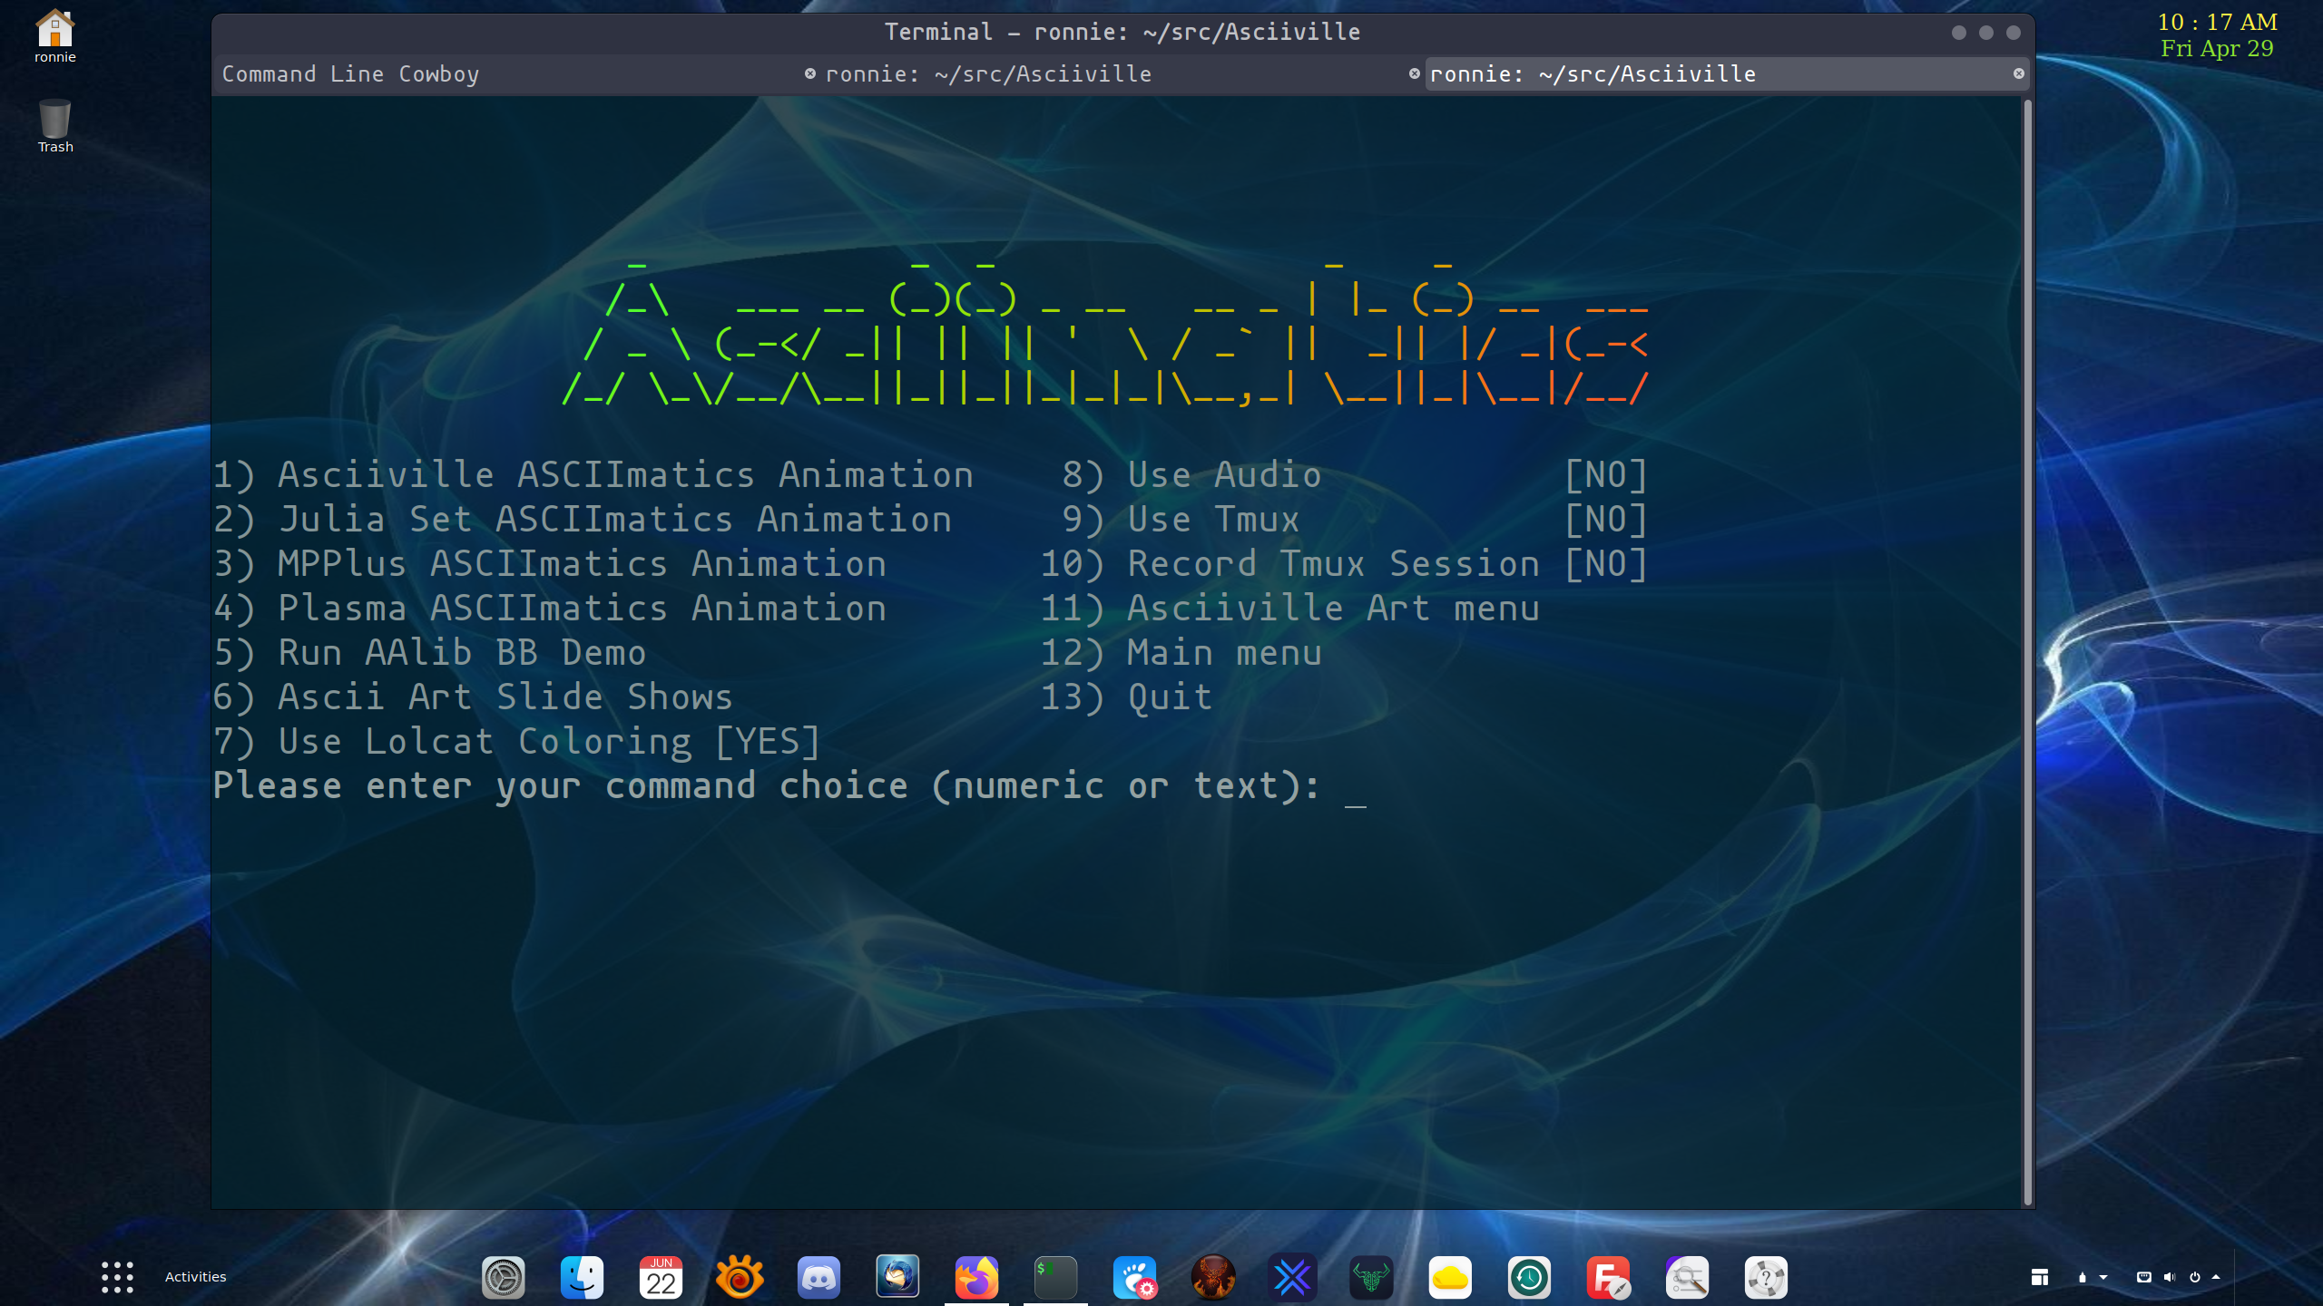The image size is (2323, 1306).
Task: Open Discord from the dock
Action: [x=818, y=1278]
